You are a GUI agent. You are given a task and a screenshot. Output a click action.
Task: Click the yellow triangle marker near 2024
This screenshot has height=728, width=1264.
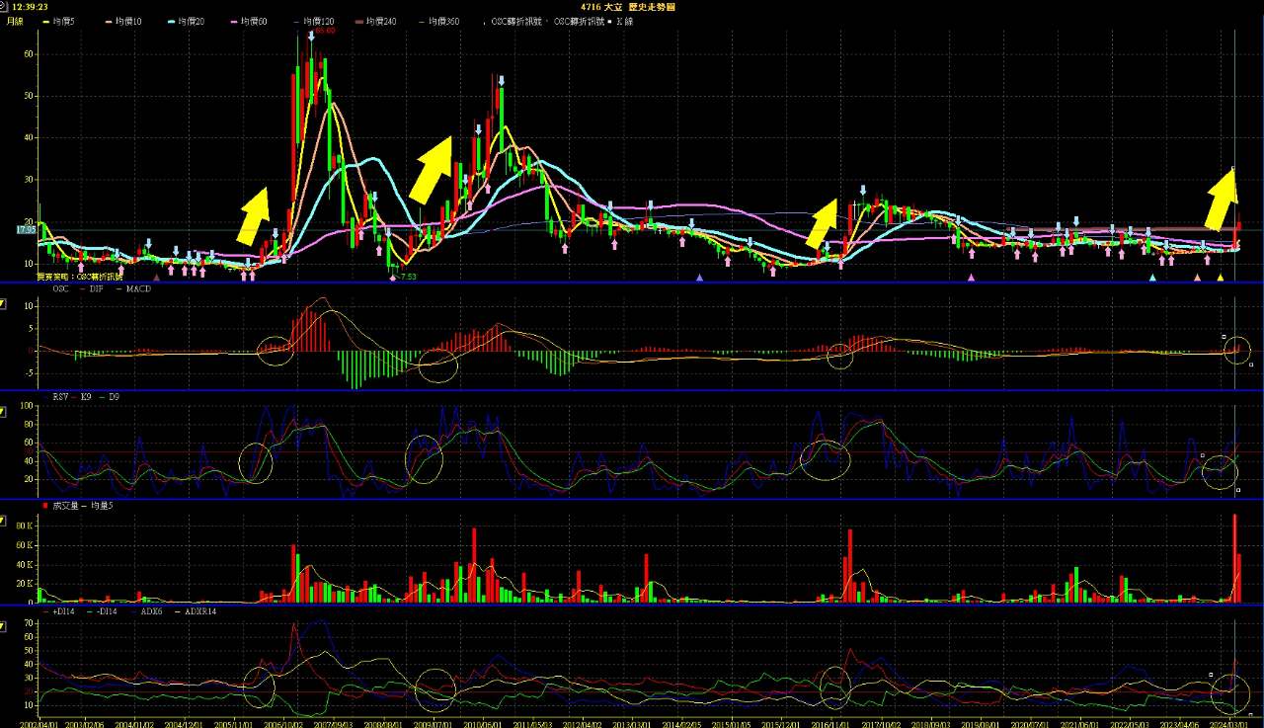pyautogui.click(x=1220, y=278)
